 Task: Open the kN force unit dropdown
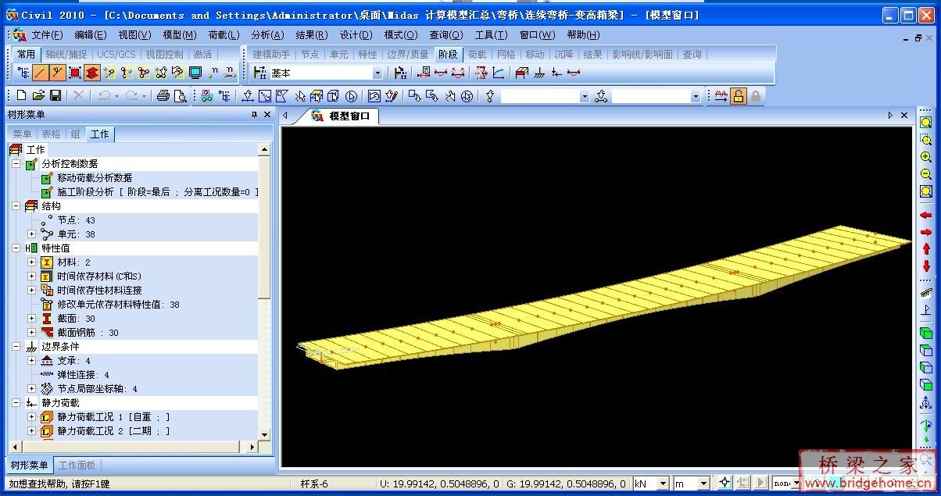pyautogui.click(x=664, y=484)
